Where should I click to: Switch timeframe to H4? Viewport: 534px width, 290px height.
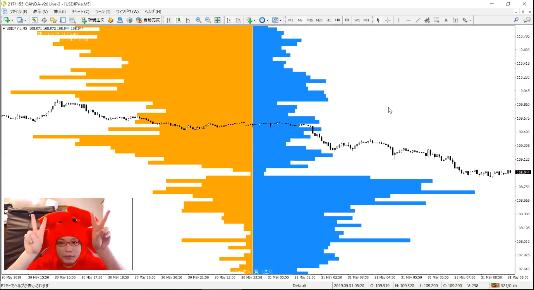tap(338, 20)
